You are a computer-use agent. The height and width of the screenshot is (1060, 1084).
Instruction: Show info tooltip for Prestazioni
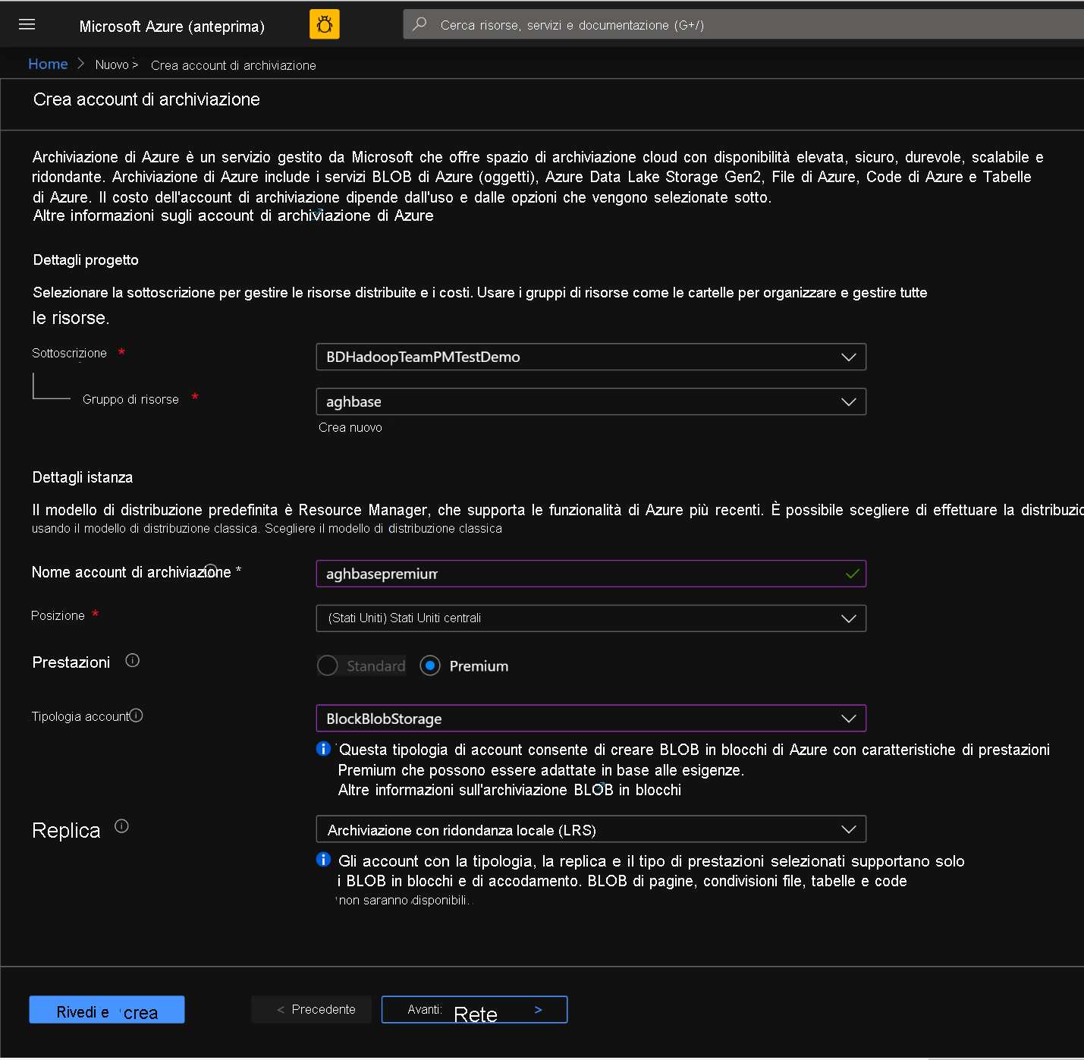133,661
